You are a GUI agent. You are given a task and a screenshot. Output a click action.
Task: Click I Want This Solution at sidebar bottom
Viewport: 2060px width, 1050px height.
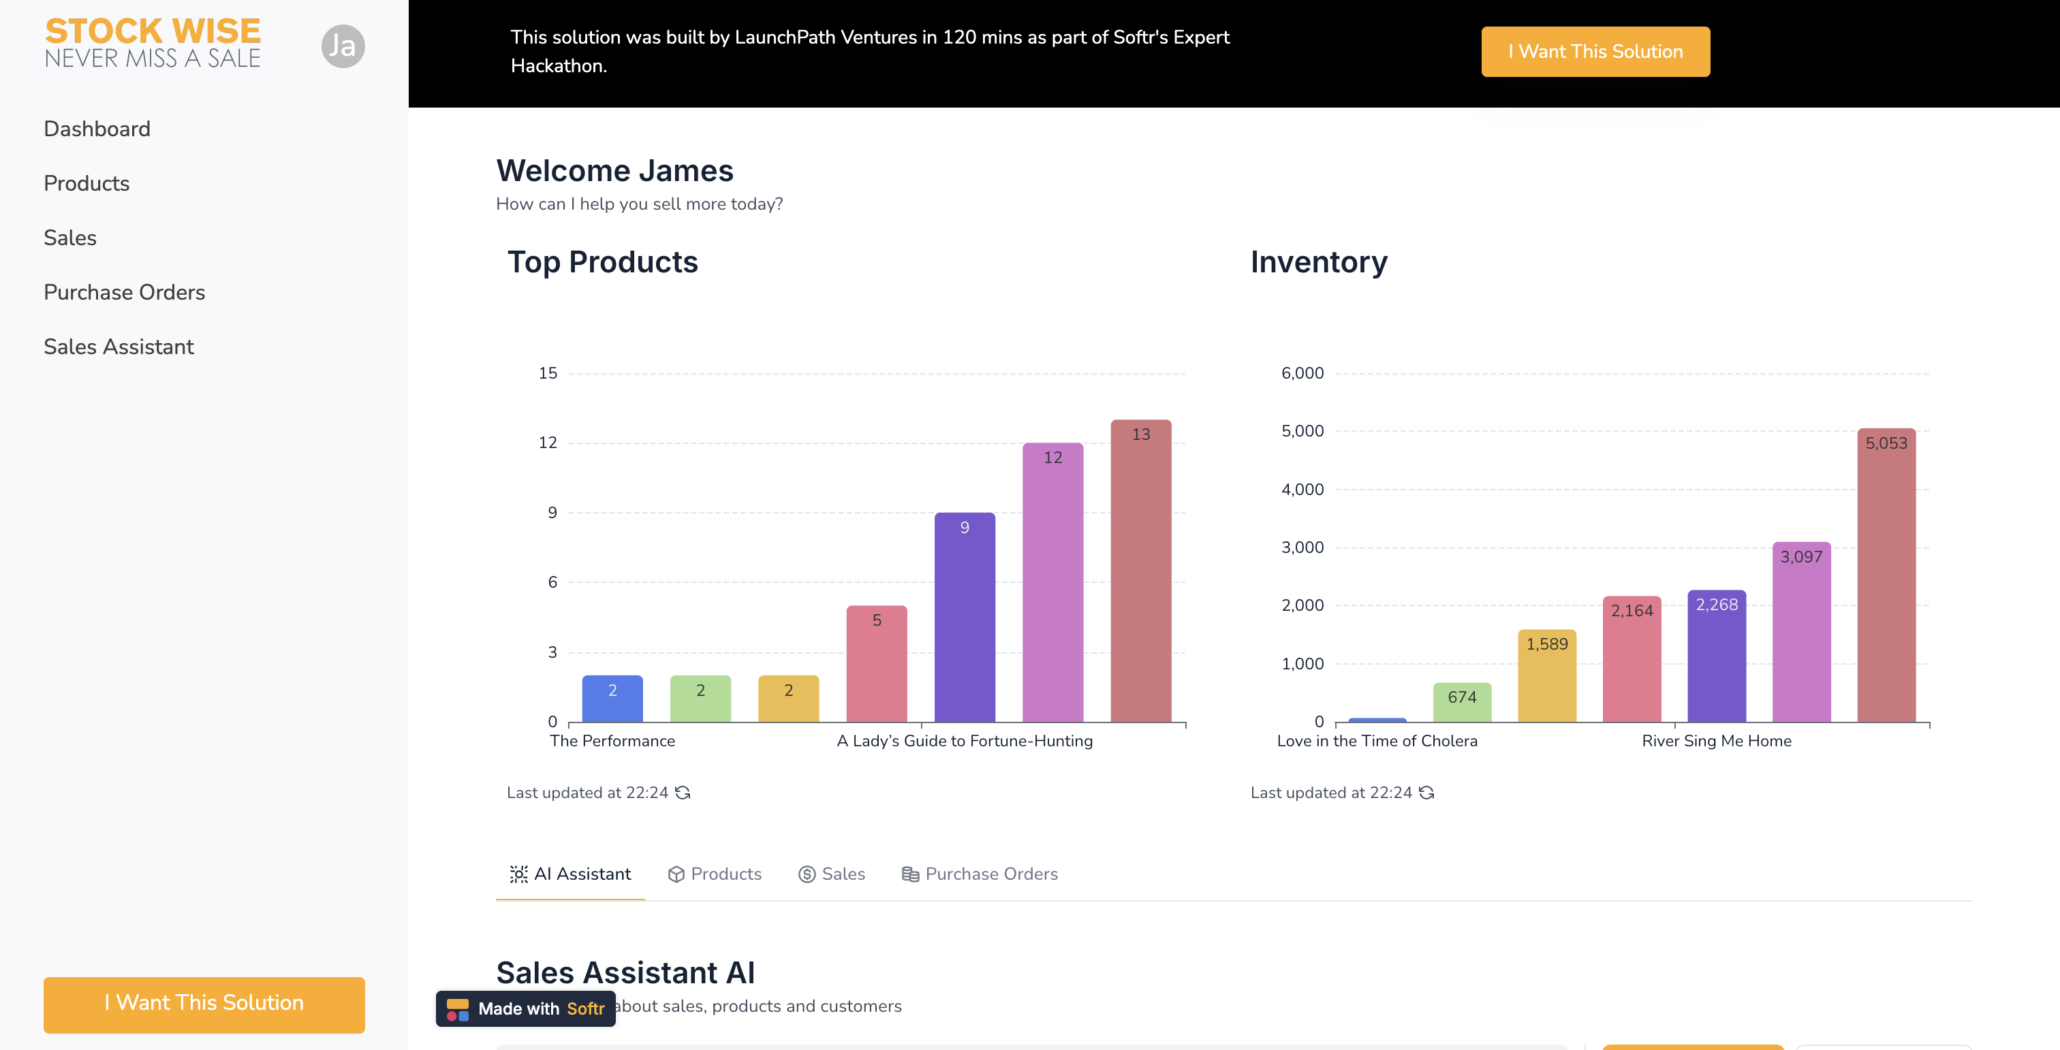coord(204,1004)
